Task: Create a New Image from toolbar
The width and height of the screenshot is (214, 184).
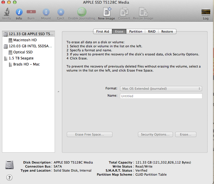Action: click(x=107, y=12)
